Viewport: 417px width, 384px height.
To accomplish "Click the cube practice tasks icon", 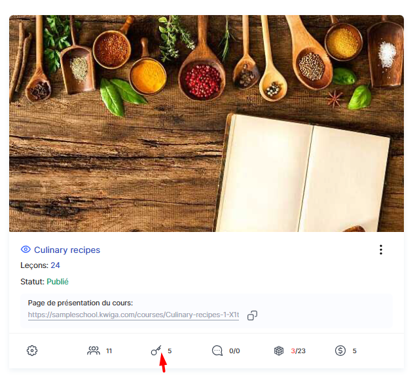I will coord(279,351).
